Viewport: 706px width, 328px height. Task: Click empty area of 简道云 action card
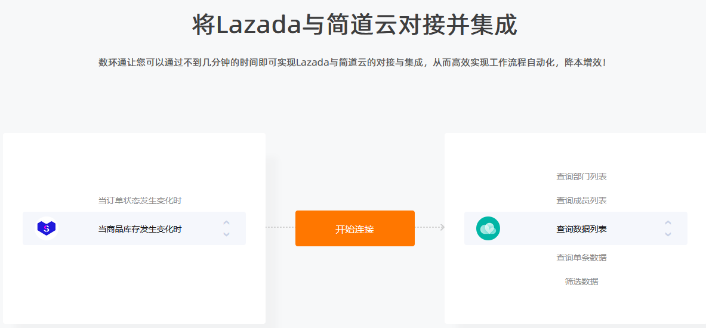518,297
